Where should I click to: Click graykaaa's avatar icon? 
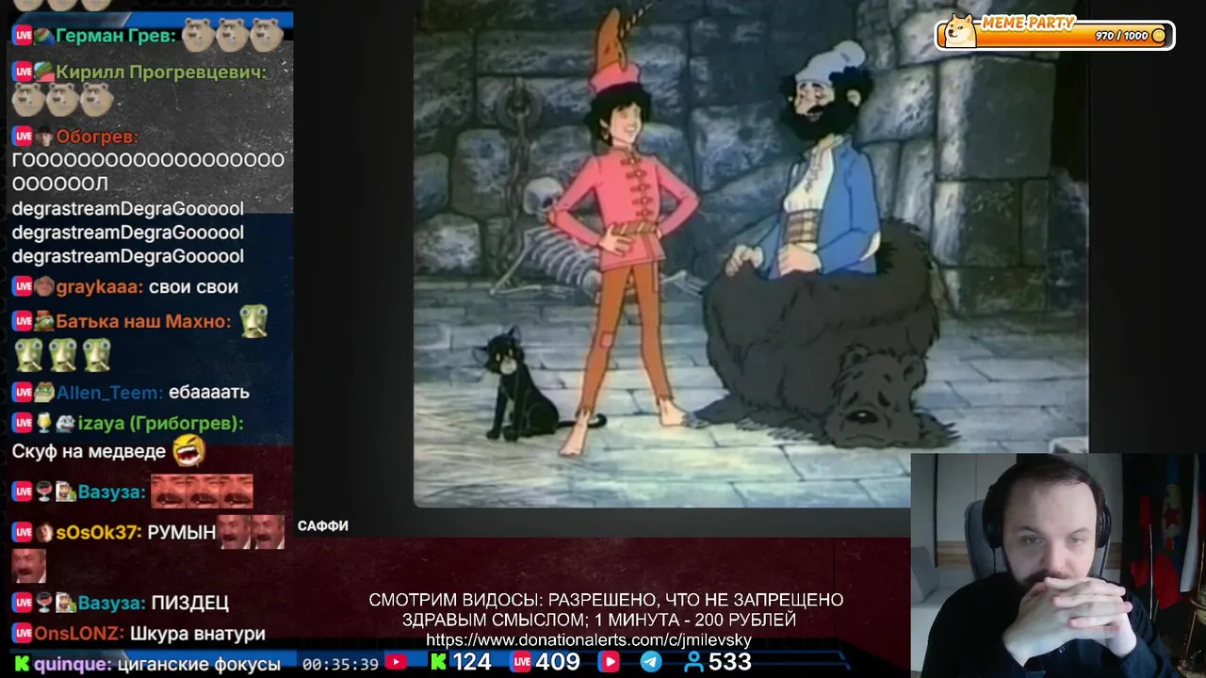[44, 287]
